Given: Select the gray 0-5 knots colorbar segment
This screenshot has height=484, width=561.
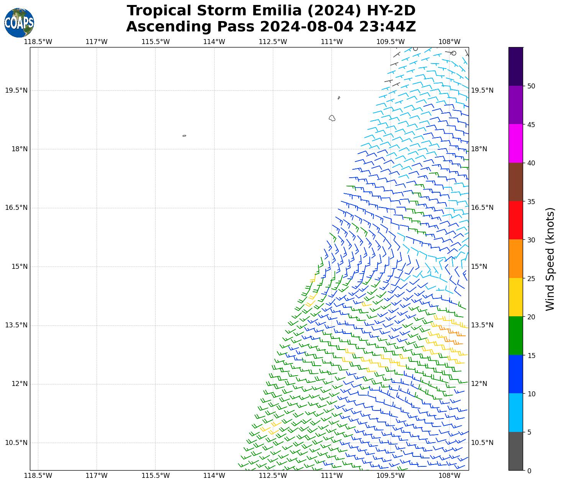Looking at the screenshot, I should point(515,451).
